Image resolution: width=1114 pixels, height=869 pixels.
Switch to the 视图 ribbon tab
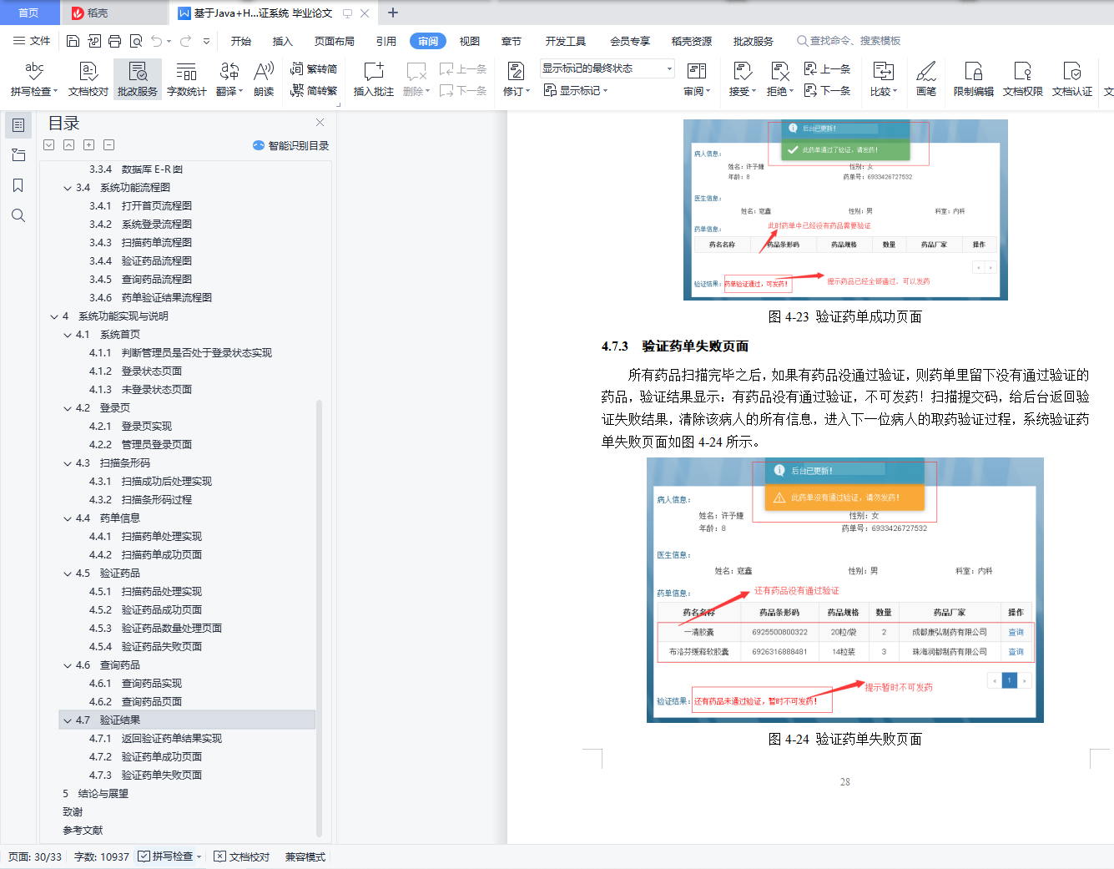(470, 41)
